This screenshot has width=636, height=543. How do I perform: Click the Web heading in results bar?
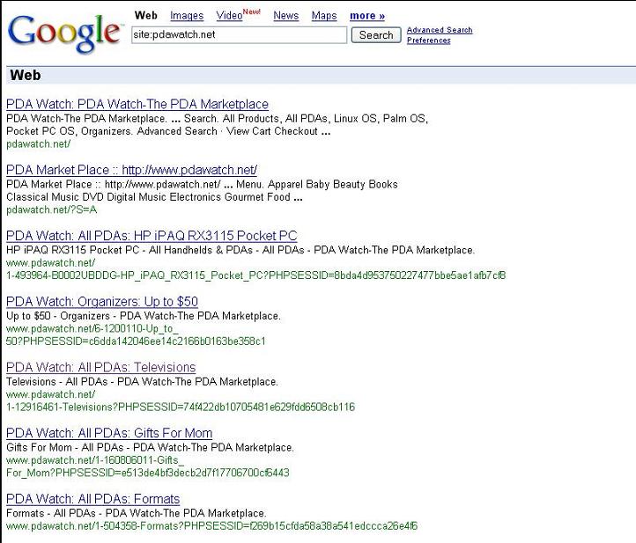point(26,75)
